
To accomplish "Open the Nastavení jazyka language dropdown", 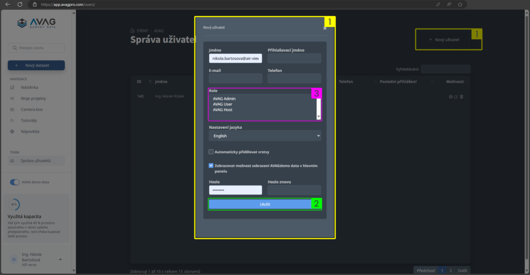I will pos(264,136).
